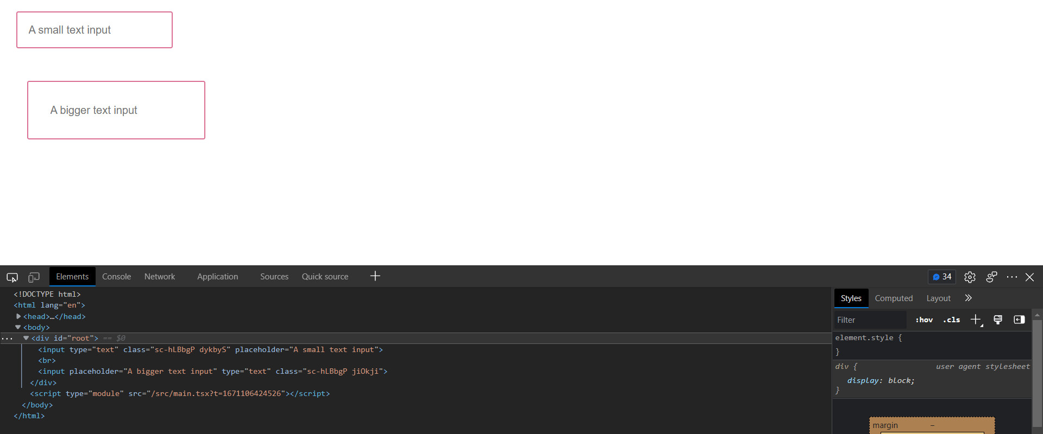Viewport: 1043px width, 434px height.
Task: Collapse the div root node
Action: click(x=26, y=338)
